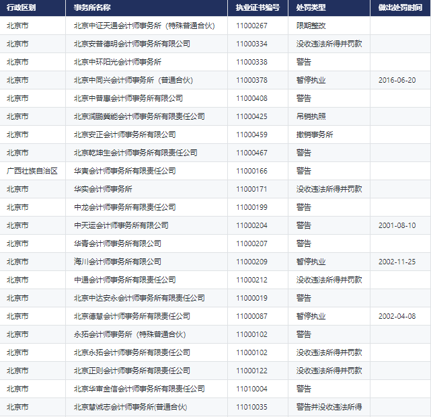Select the 处罚类型 column header

click(311, 8)
